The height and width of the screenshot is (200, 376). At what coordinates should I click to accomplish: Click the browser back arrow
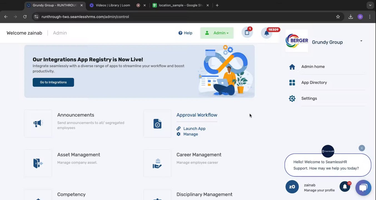6,17
